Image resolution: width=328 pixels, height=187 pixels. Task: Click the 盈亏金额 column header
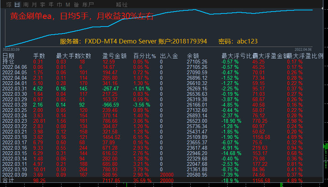pyautogui.click(x=115, y=56)
